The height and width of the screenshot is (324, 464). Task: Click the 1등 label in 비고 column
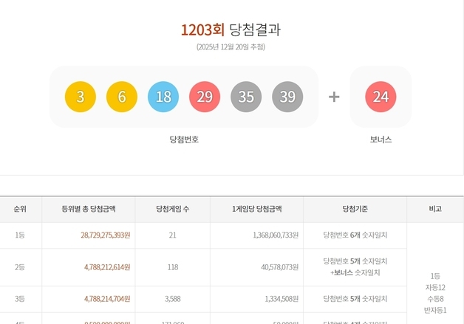[435, 276]
